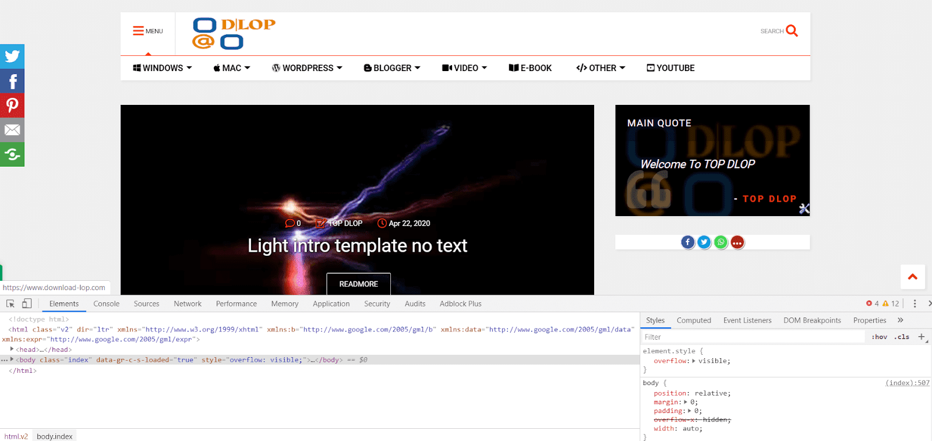Click round WhatsApp icon below quote
The image size is (932, 441).
click(x=721, y=242)
